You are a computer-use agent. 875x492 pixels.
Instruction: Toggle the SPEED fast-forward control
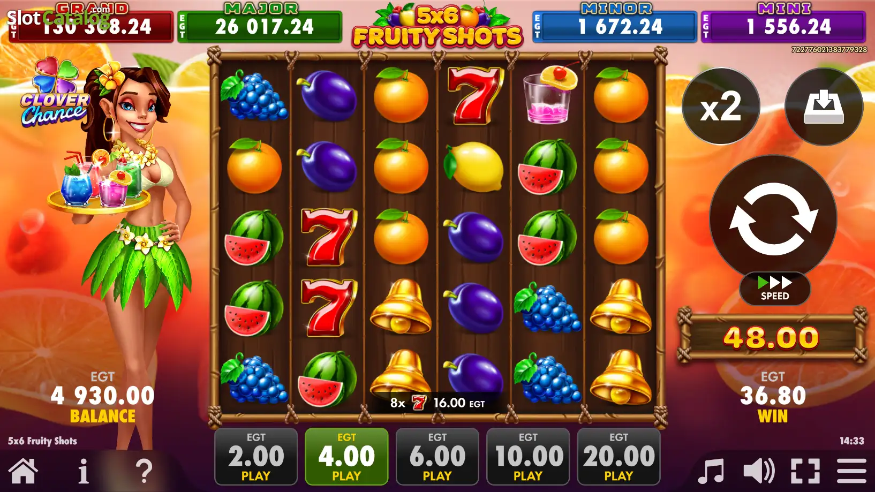coord(775,289)
